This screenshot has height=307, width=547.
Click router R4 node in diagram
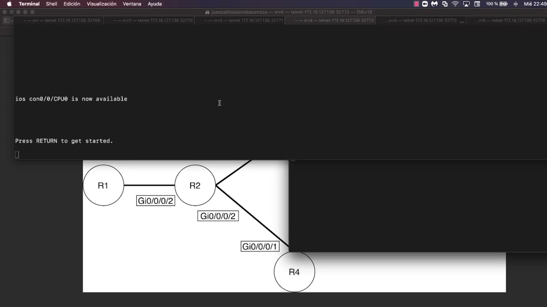click(x=294, y=272)
